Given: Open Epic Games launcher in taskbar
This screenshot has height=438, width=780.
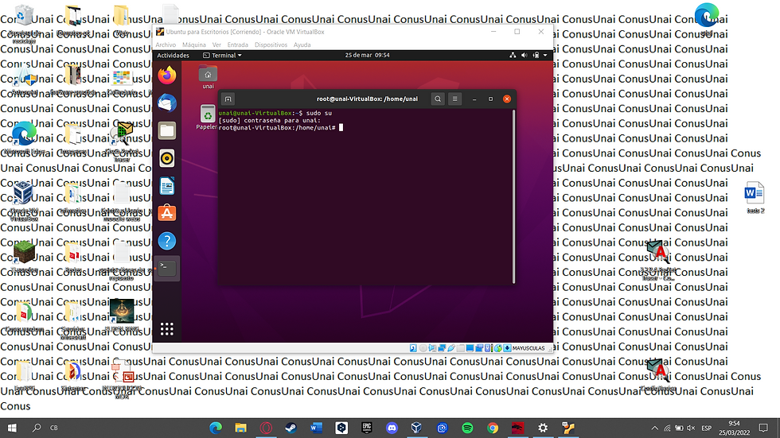Looking at the screenshot, I should (x=367, y=428).
